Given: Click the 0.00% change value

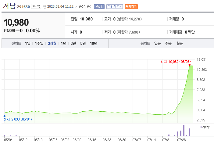Looking at the screenshot, I should coord(33,31).
